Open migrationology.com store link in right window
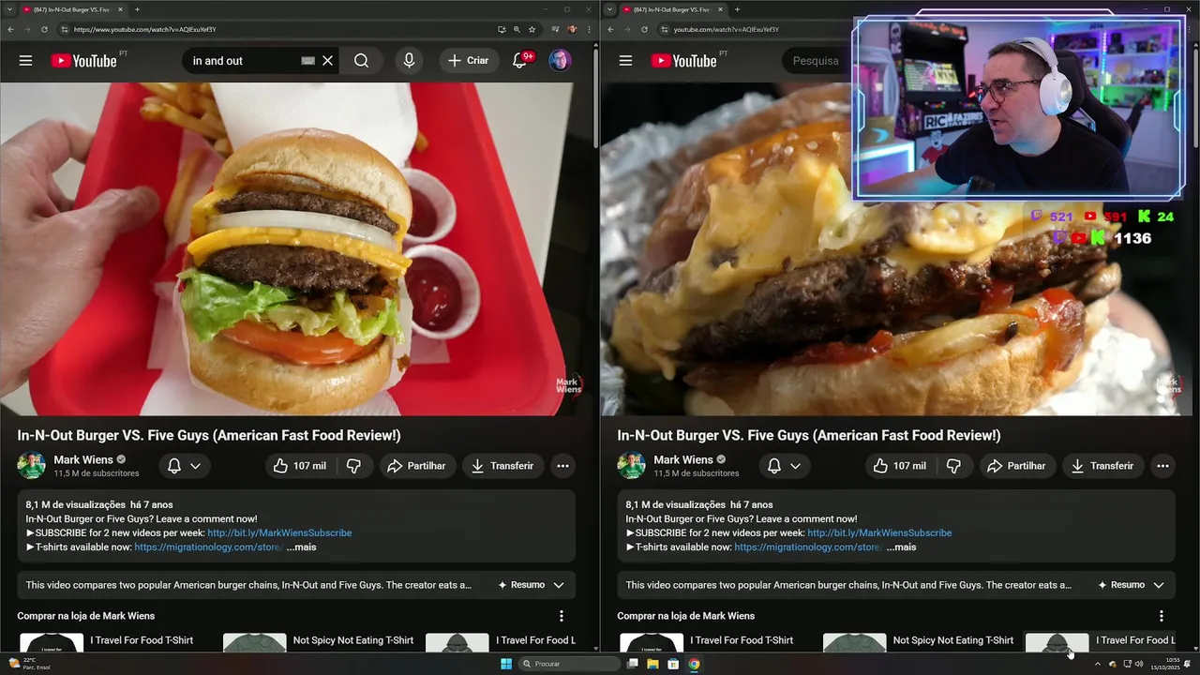 click(808, 547)
